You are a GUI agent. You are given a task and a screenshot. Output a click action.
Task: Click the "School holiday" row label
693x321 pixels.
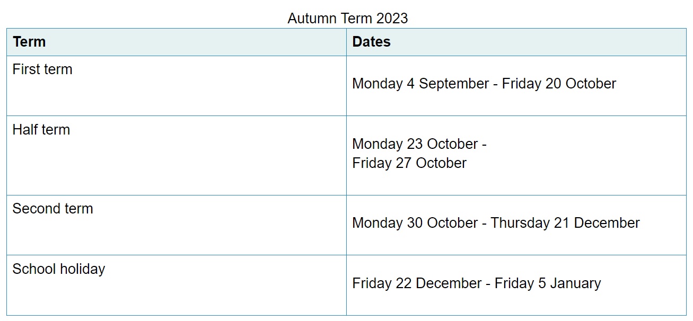click(x=59, y=269)
